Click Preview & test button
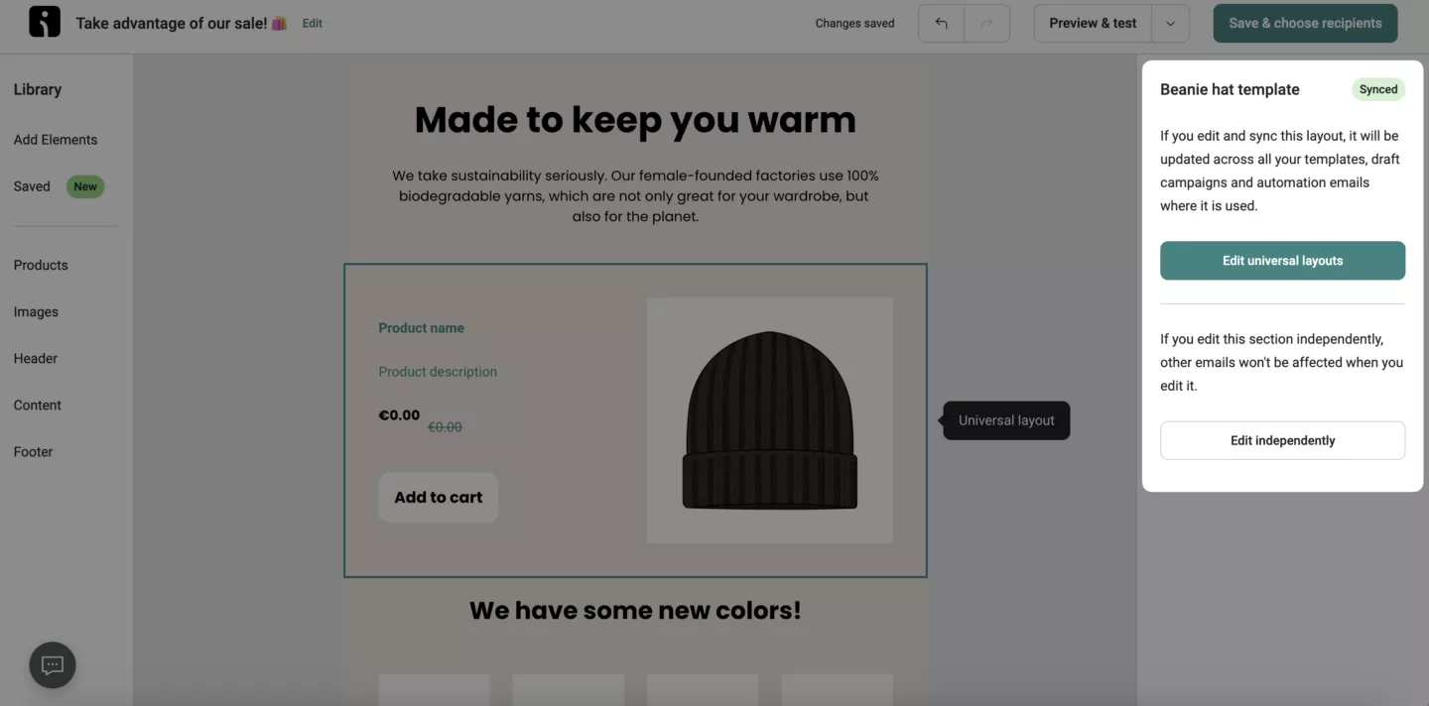 (x=1093, y=24)
